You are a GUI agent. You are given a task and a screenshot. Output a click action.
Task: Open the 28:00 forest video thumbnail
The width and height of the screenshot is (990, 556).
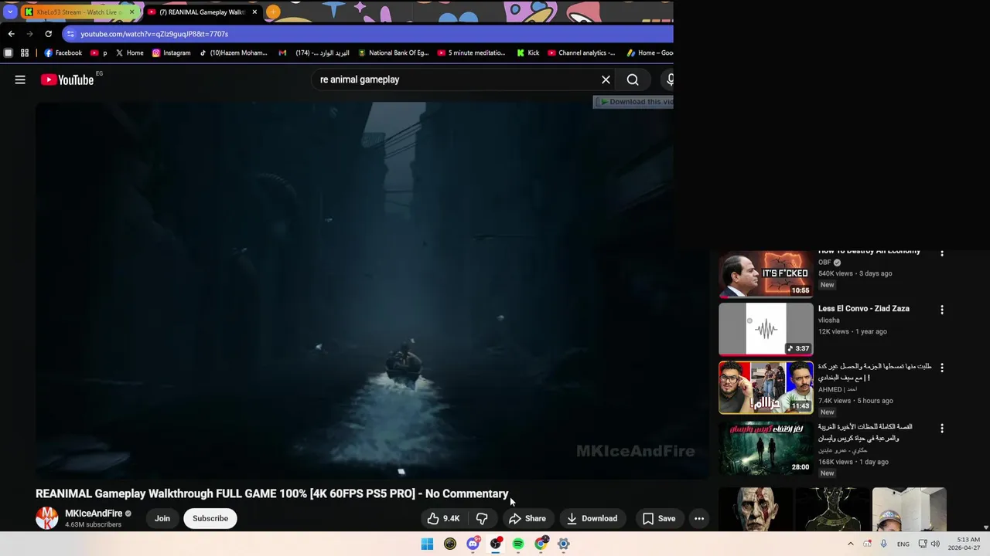pos(766,448)
